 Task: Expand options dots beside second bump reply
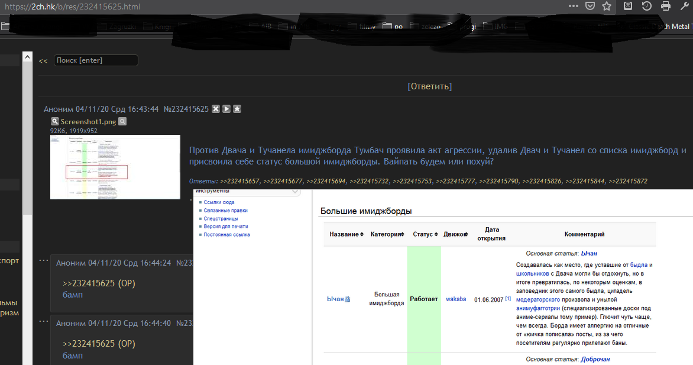click(x=43, y=321)
